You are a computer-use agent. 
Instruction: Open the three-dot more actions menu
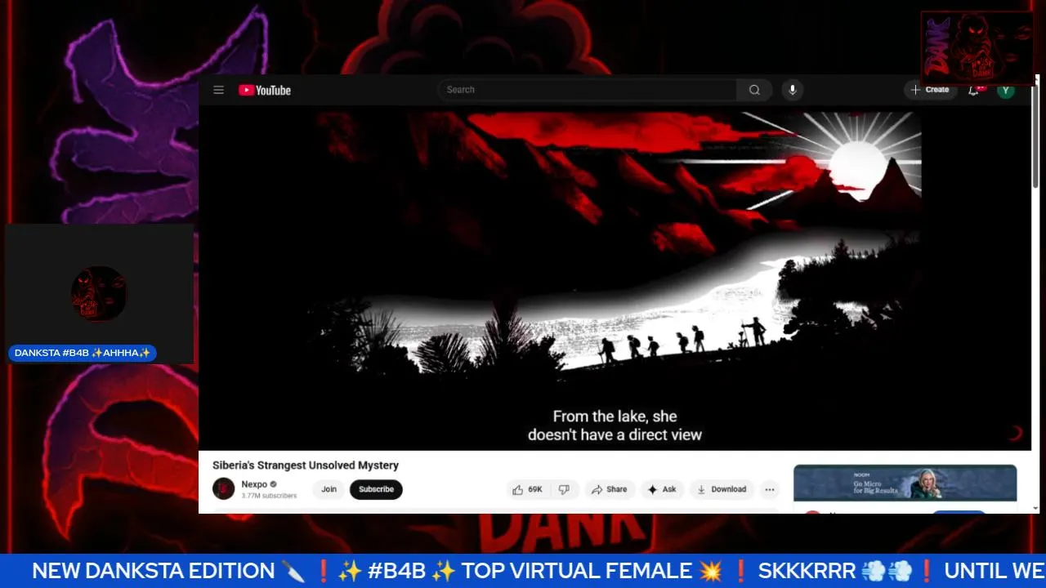769,489
